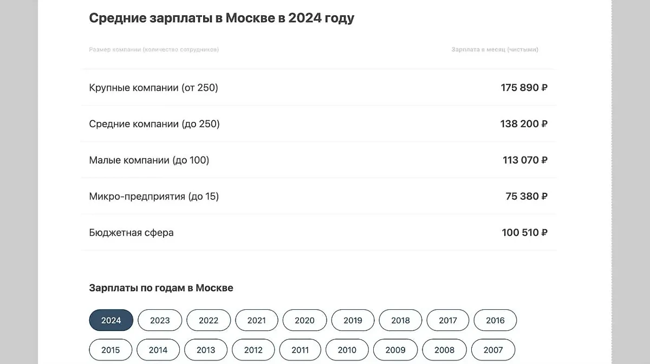This screenshot has width=650, height=364.
Task: Switch to 2023 salary data
Action: click(x=160, y=320)
